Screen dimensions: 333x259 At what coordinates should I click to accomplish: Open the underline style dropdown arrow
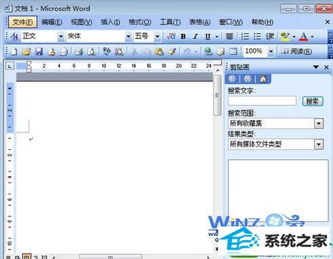point(217,37)
